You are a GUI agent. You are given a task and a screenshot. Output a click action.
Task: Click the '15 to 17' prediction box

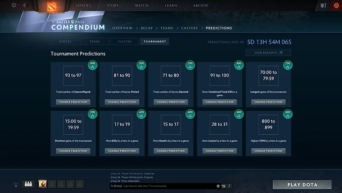tap(171, 124)
